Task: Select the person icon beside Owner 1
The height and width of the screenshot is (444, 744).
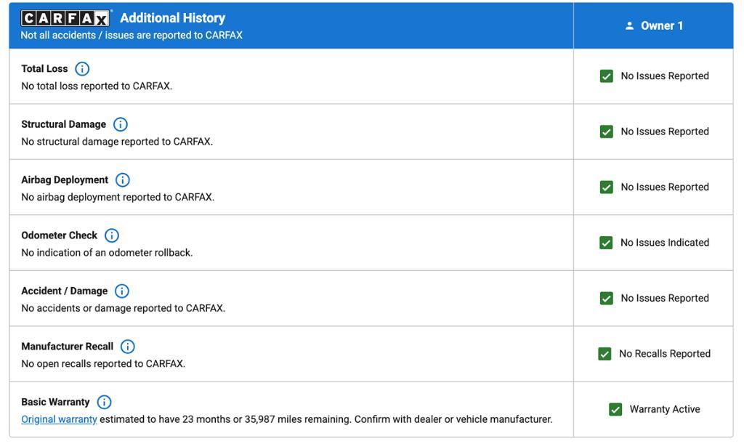Action: pos(629,25)
